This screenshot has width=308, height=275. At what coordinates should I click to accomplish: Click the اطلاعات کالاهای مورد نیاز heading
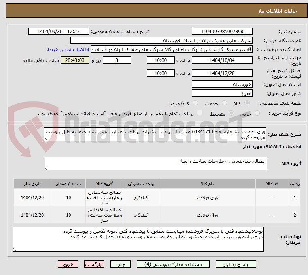coord(272,147)
